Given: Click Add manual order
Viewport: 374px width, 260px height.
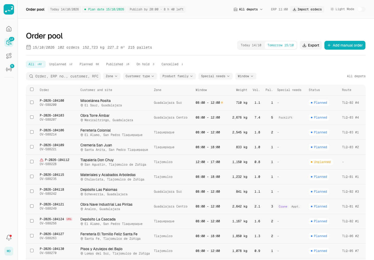Looking at the screenshot, I should point(345,45).
